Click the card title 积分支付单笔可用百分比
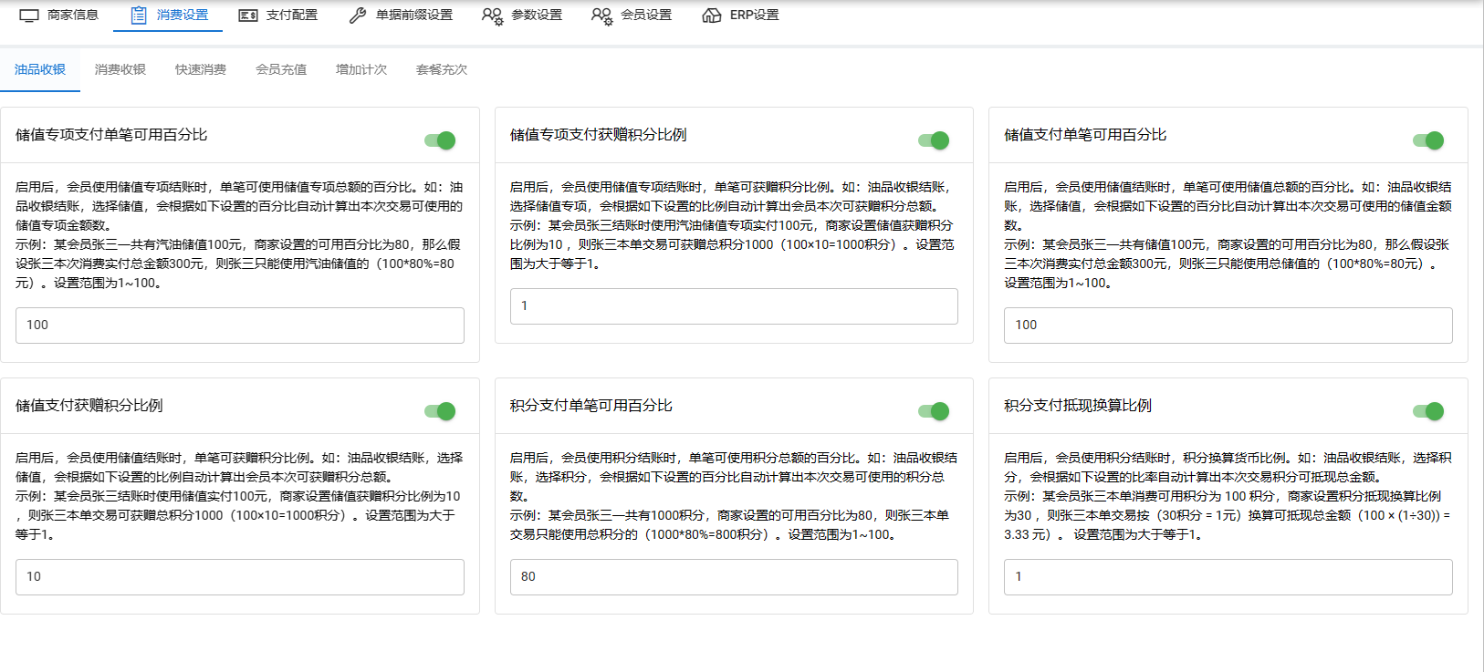1484x672 pixels. coord(591,406)
